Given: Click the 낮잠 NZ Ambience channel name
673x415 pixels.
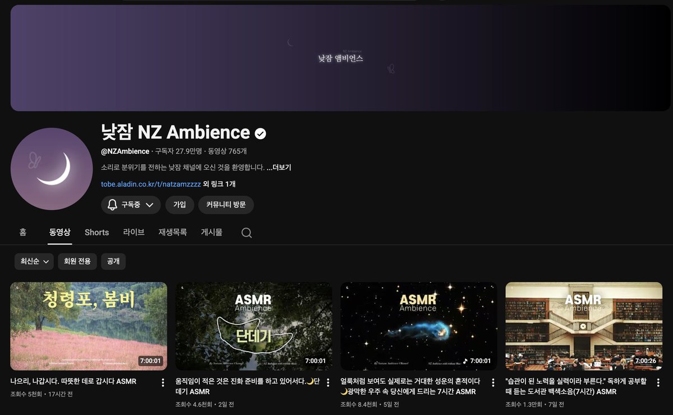Looking at the screenshot, I should pyautogui.click(x=176, y=132).
